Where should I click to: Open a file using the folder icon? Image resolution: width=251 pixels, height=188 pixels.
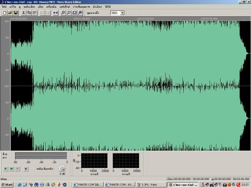pyautogui.click(x=10, y=13)
